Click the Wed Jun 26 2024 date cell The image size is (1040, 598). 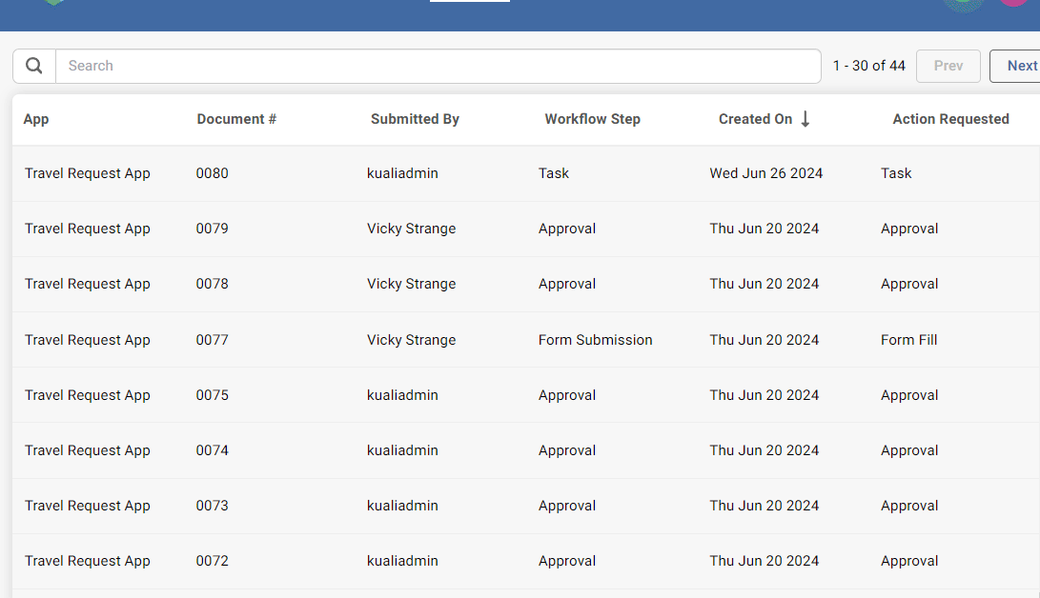765,173
